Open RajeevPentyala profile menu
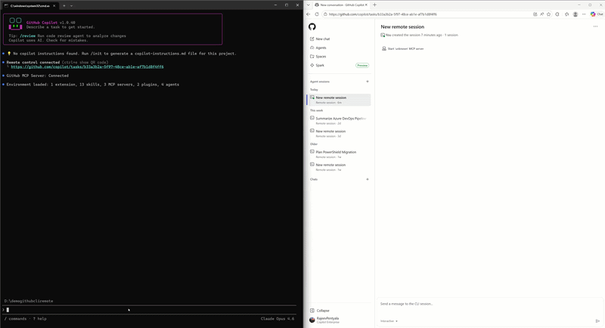The height and width of the screenshot is (328, 605). (x=325, y=320)
